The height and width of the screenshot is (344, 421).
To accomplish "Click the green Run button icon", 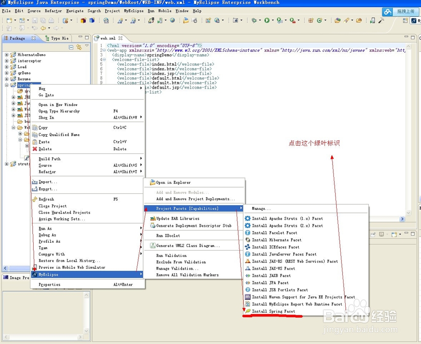I will (x=266, y=20).
